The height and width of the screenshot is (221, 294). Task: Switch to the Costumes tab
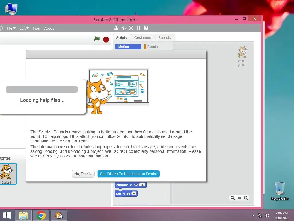[142, 38]
